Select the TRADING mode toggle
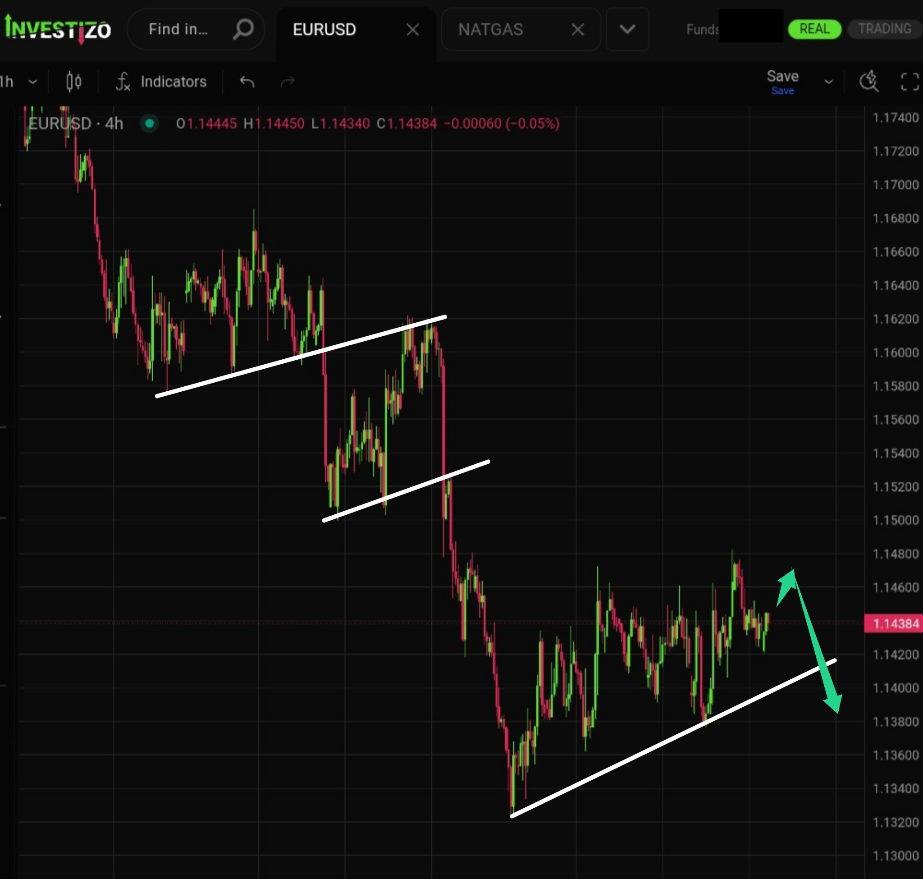This screenshot has width=923, height=879. click(x=885, y=29)
